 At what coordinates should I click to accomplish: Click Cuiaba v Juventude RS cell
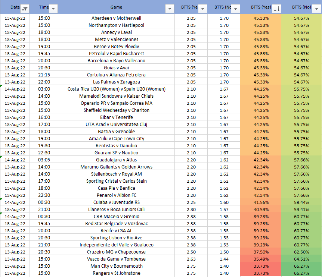tap(116, 202)
